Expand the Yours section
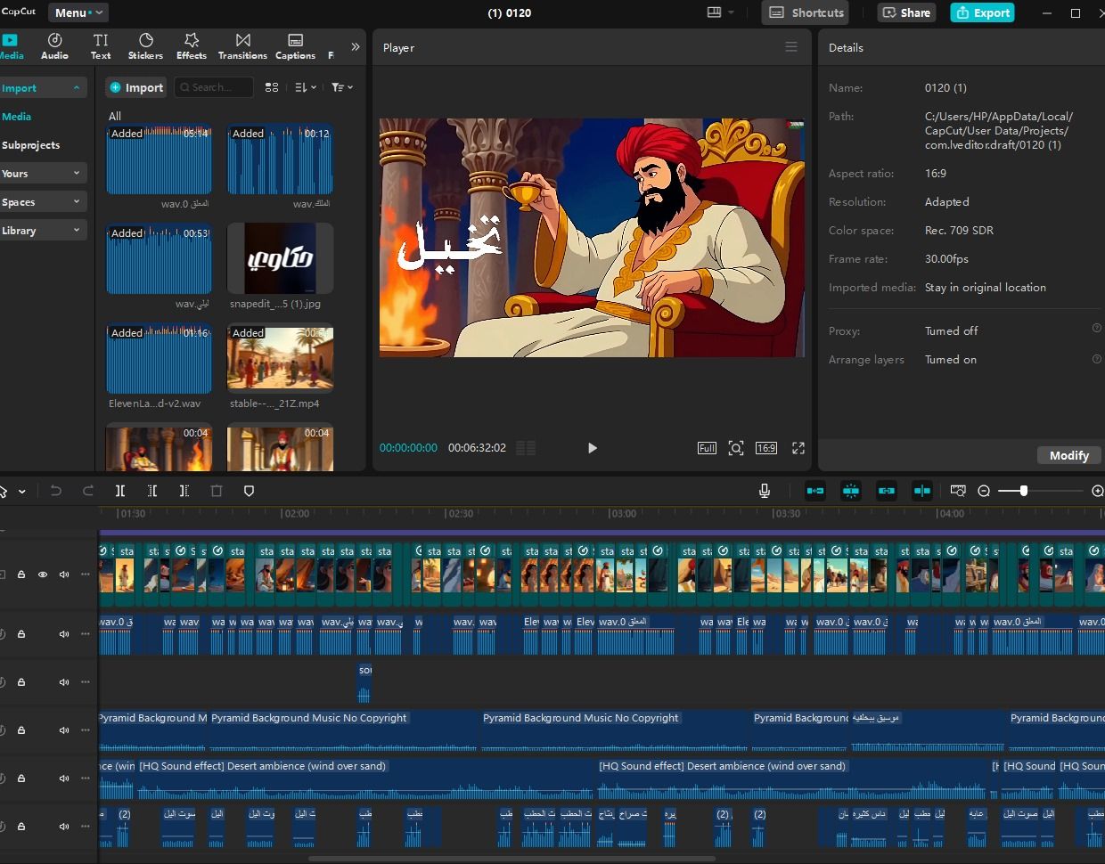This screenshot has height=864, width=1105. click(x=42, y=174)
